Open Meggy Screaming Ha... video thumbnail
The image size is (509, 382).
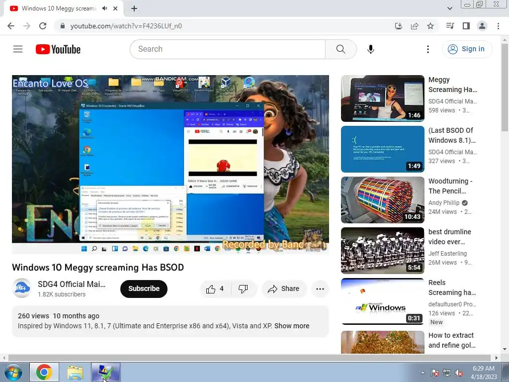(382, 98)
